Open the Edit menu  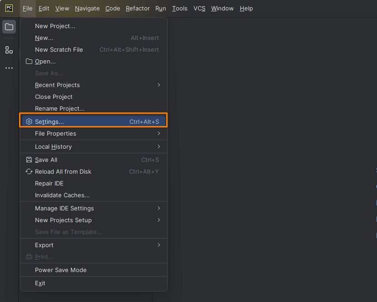click(x=44, y=9)
